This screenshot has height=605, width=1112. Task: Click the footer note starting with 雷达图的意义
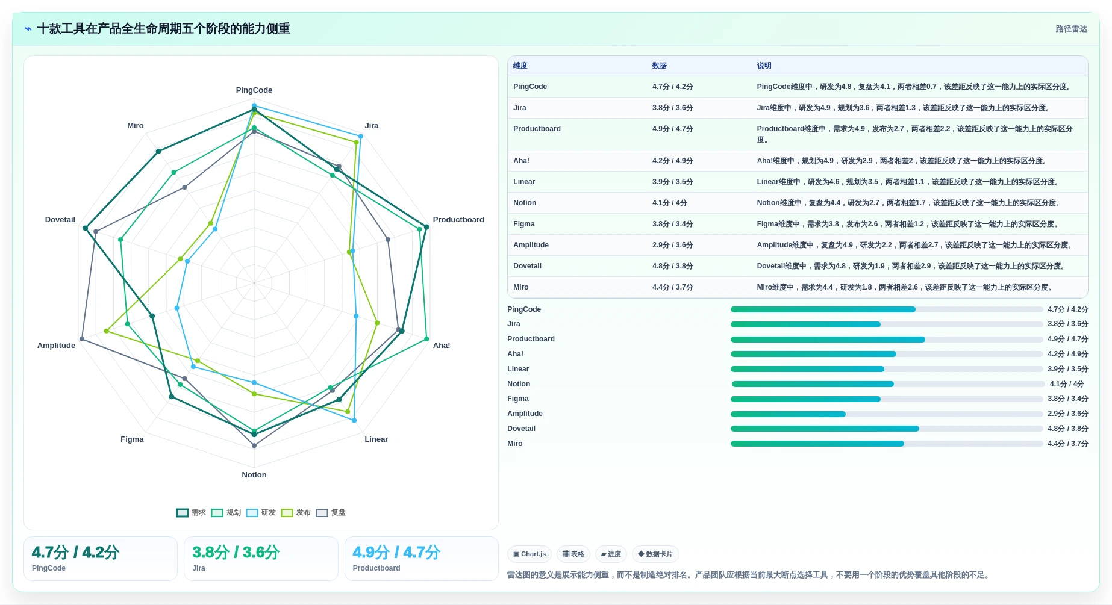[x=748, y=575]
